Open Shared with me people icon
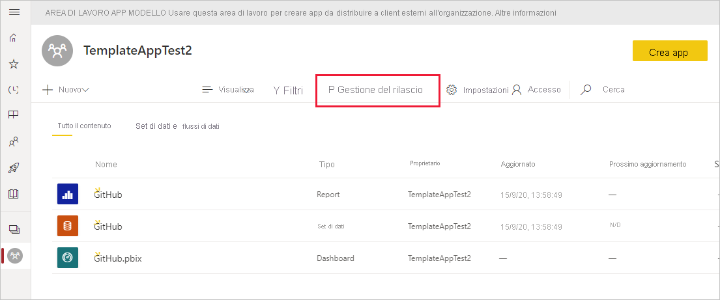 [x=14, y=142]
